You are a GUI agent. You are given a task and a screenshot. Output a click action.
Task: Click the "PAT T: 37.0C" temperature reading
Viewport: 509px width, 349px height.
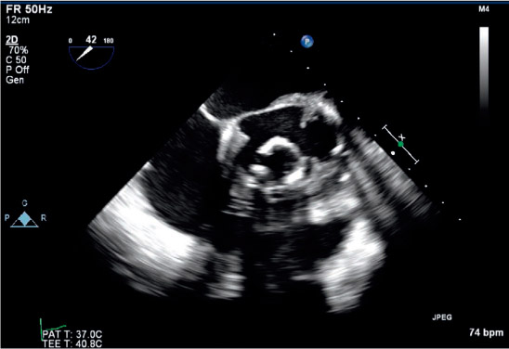[x=72, y=334]
